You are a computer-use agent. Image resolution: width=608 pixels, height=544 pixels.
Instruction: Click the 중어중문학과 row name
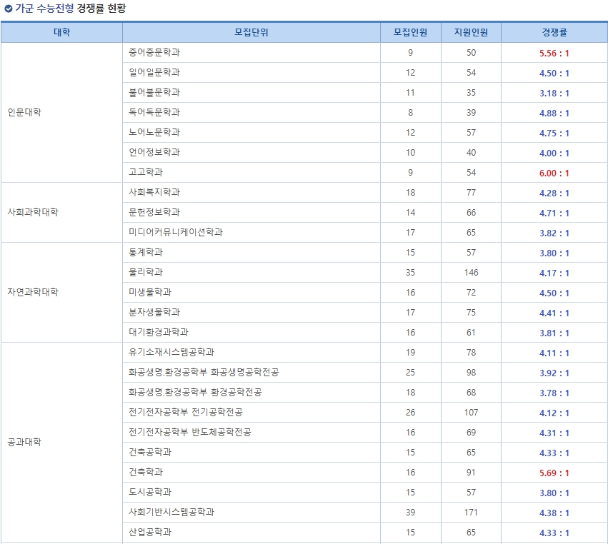tap(154, 52)
